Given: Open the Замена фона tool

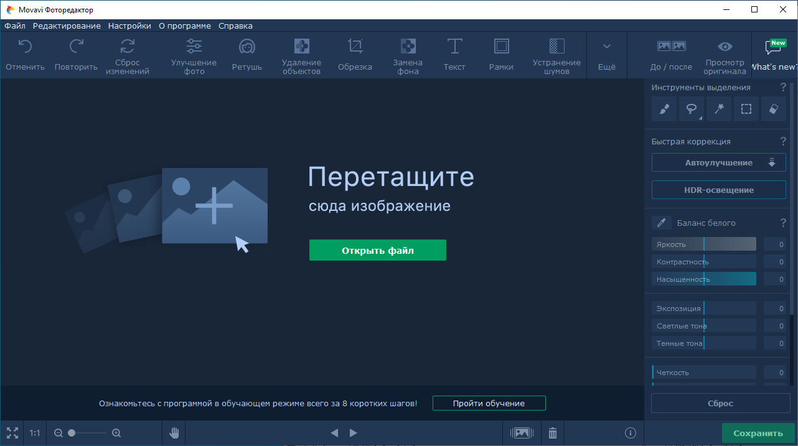Looking at the screenshot, I should tap(408, 55).
